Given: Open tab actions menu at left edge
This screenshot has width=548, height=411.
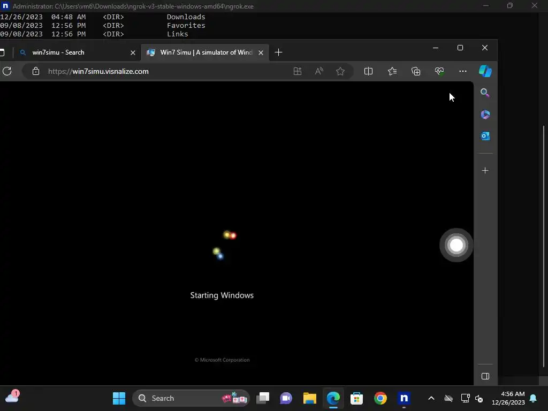Looking at the screenshot, I should [x=2, y=52].
